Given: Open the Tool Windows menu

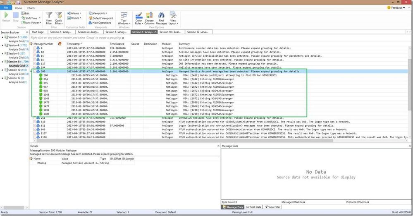Looking at the screenshot, I should point(124,18).
